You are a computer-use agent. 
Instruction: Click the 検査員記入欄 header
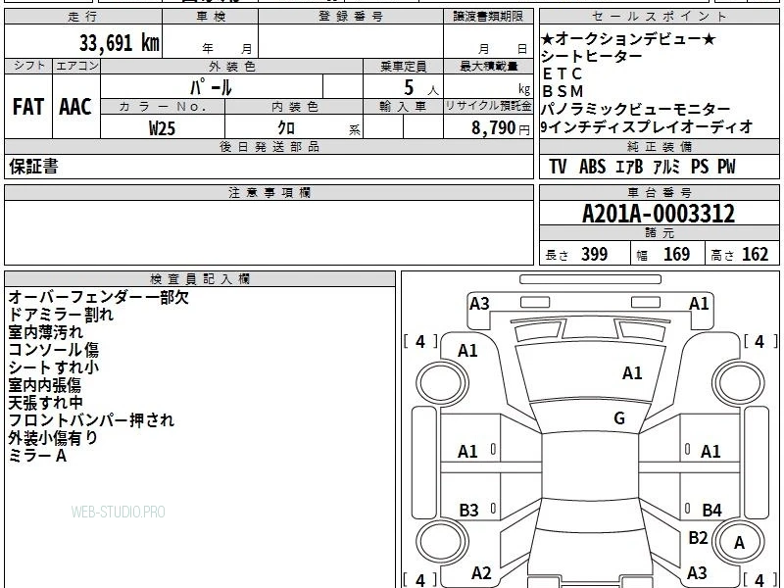[200, 278]
